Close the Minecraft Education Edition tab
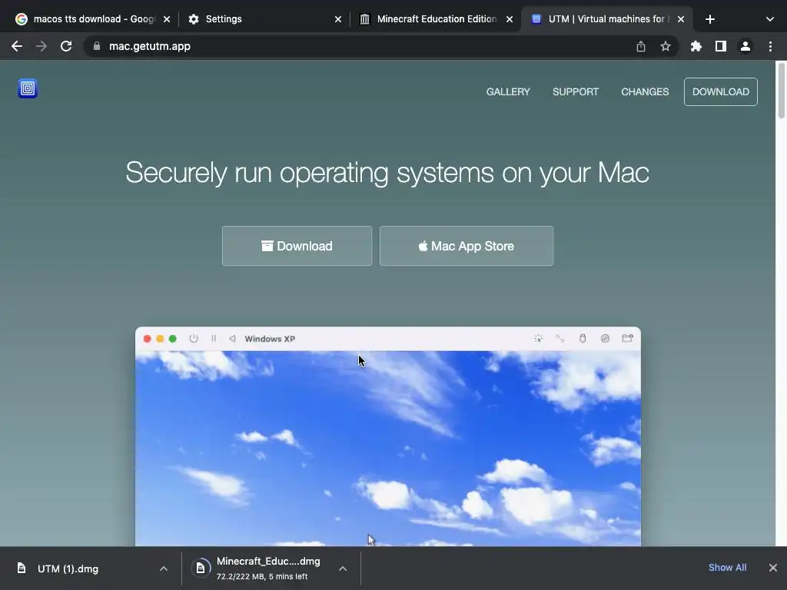 pos(509,19)
